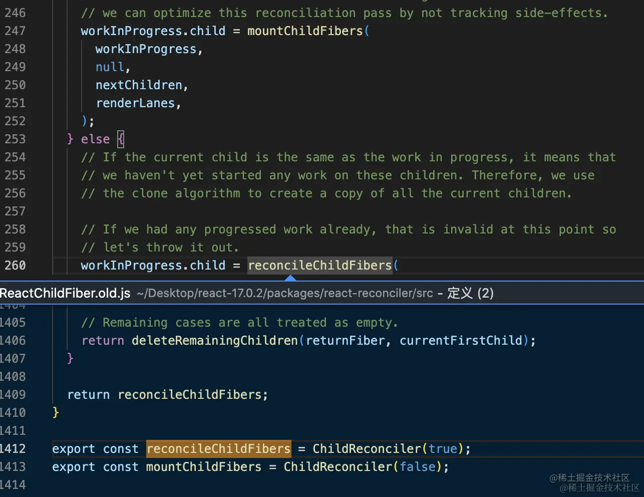This screenshot has height=497, width=644.
Task: Click returnFiber argument on line 1406
Action: point(346,341)
